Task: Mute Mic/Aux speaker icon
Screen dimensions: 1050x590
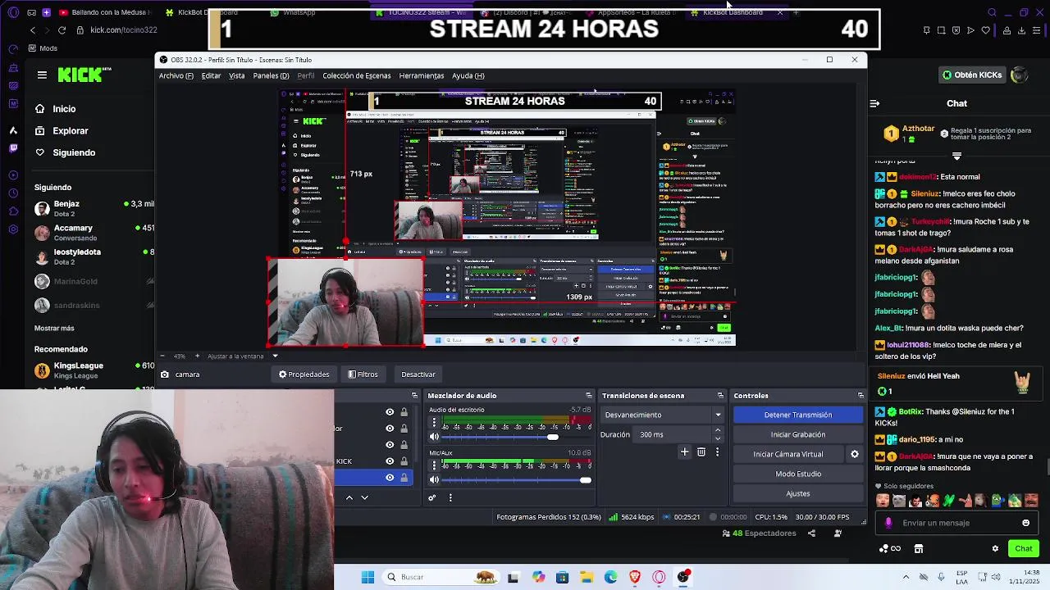Action: 434,479
